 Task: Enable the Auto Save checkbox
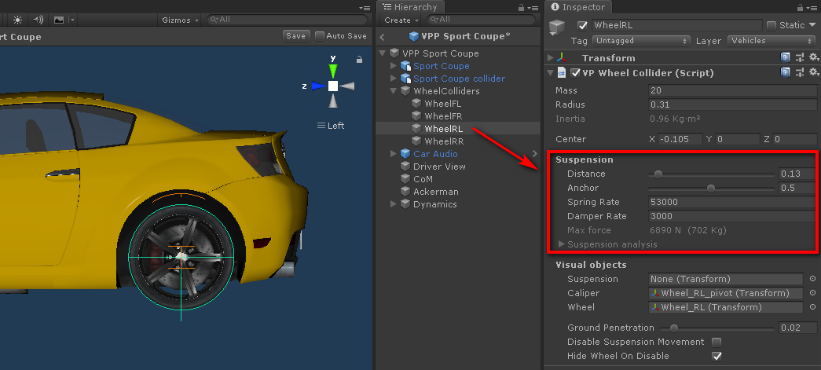point(320,36)
